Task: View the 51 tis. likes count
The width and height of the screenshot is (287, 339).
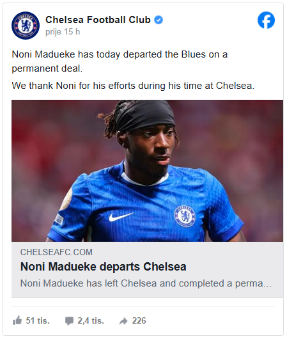Action: click(38, 320)
